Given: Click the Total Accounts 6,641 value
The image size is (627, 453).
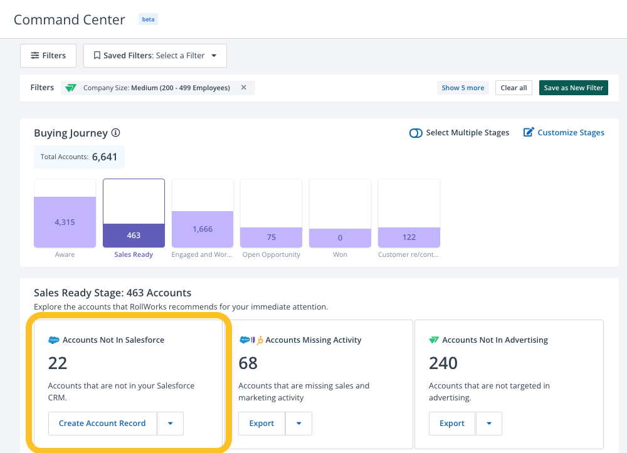Looking at the screenshot, I should tap(104, 157).
